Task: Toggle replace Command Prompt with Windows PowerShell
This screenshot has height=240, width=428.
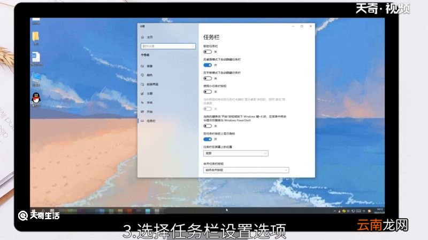Action: coord(208,126)
